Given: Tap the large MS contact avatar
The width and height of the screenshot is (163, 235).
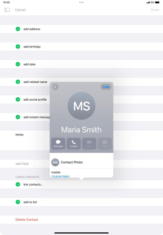Looking at the screenshot, I should coord(81,106).
